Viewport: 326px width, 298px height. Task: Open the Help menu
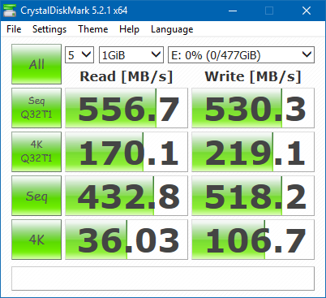click(x=129, y=29)
